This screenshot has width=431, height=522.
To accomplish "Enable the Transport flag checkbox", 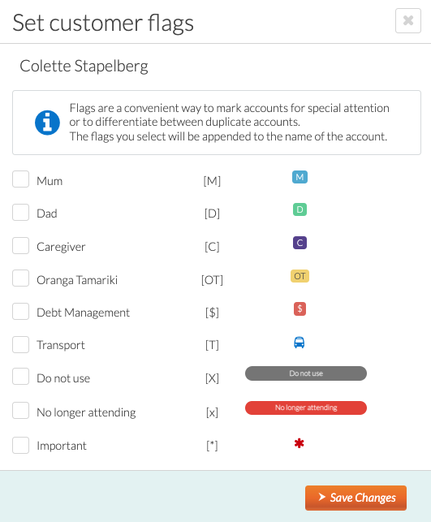I will click(x=20, y=344).
